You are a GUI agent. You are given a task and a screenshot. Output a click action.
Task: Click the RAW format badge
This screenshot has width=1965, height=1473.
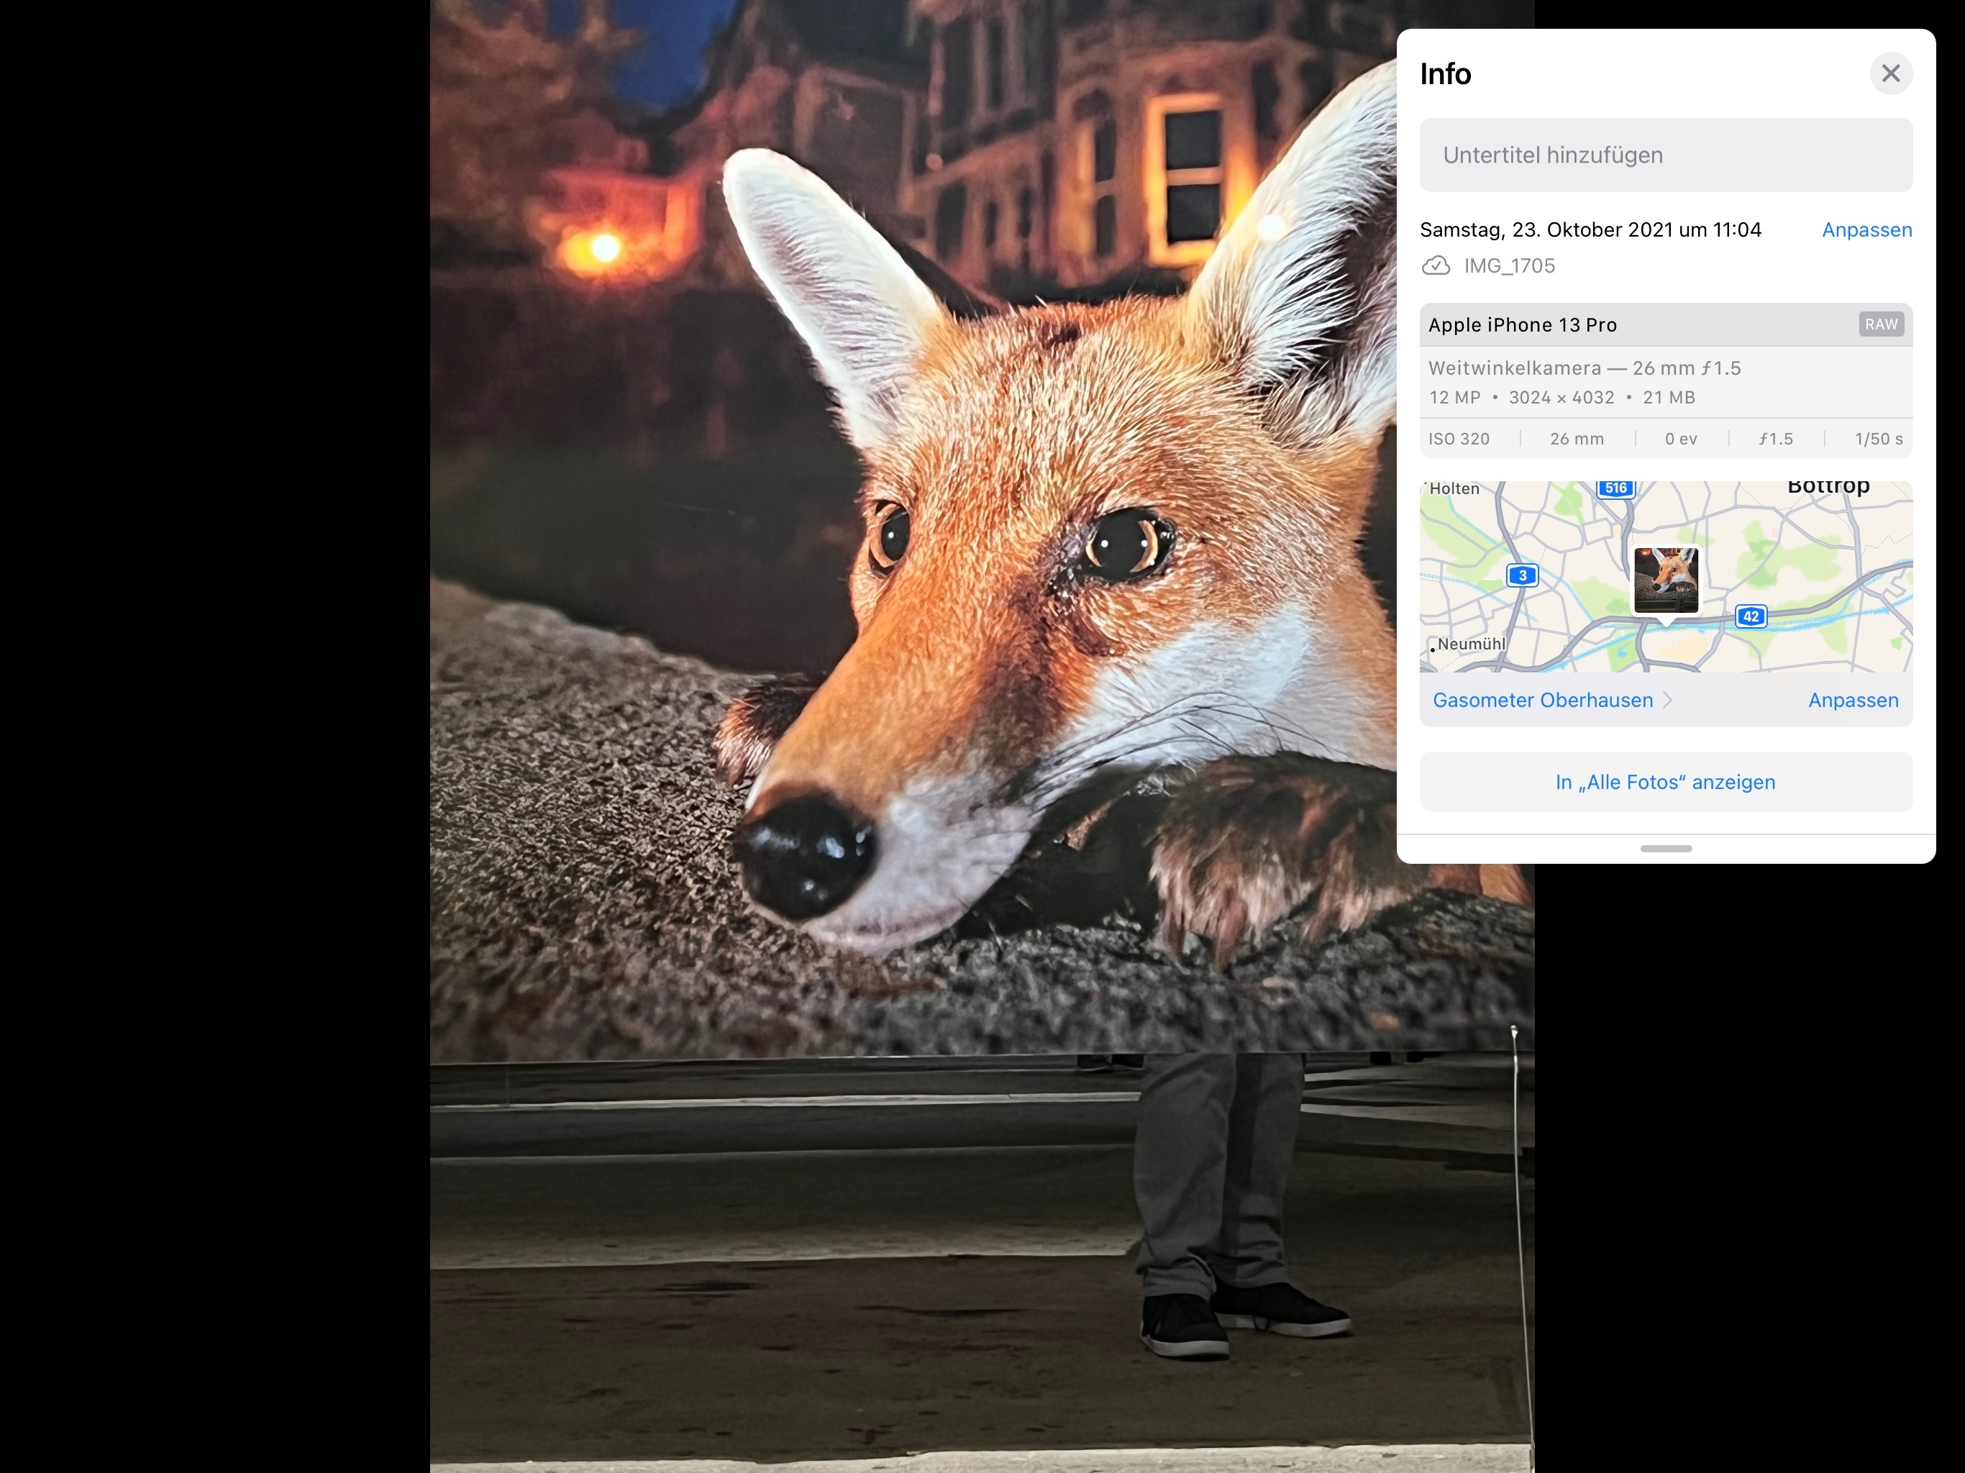[1881, 324]
